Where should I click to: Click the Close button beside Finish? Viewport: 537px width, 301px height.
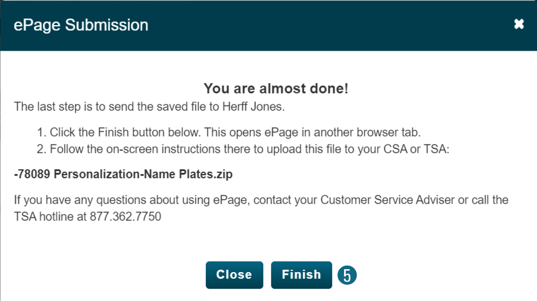click(x=234, y=275)
